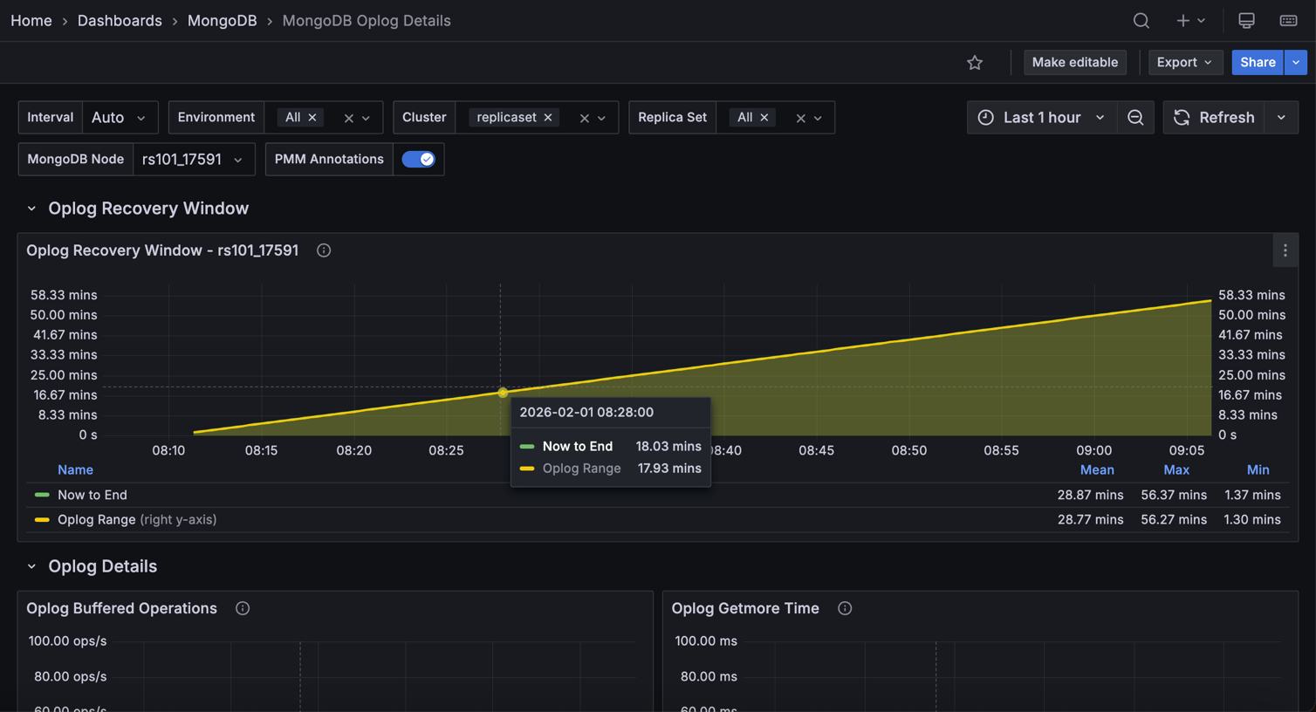The image size is (1316, 712).
Task: Toggle Now to End series visibility
Action: point(92,495)
